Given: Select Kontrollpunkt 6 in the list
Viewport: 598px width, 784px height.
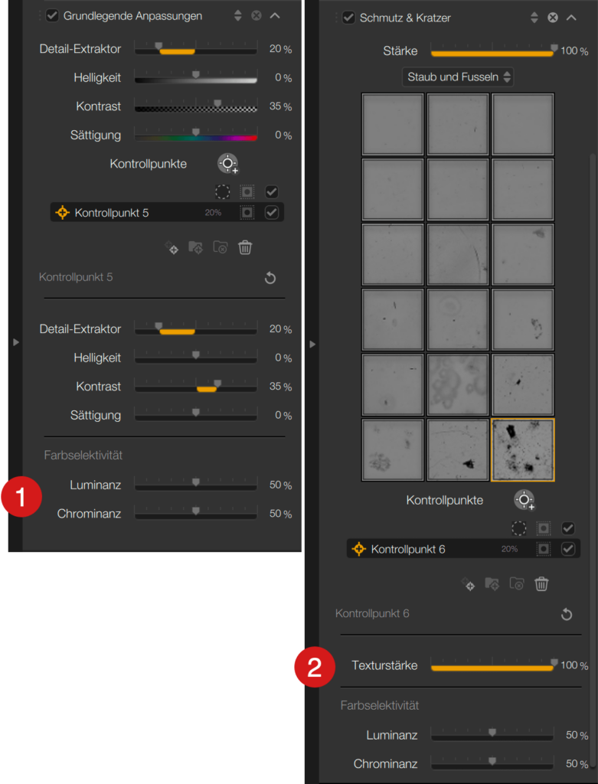Looking at the screenshot, I should click(x=463, y=549).
